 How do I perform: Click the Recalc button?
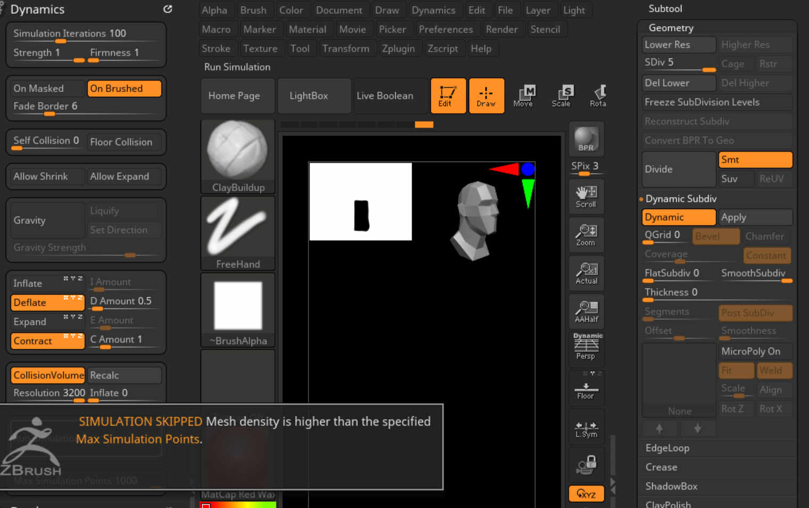(124, 375)
